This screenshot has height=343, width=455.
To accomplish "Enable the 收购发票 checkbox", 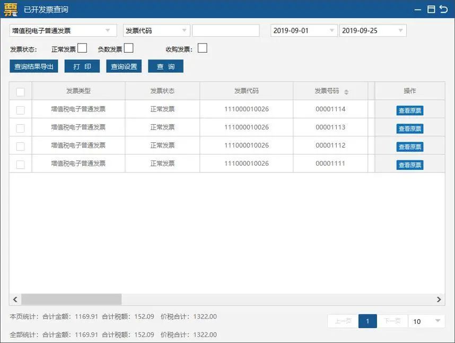I will [x=202, y=48].
